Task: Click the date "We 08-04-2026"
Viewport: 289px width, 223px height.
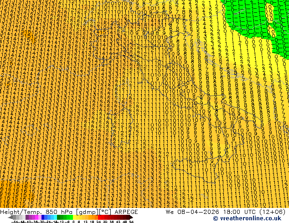Action: (x=193, y=212)
